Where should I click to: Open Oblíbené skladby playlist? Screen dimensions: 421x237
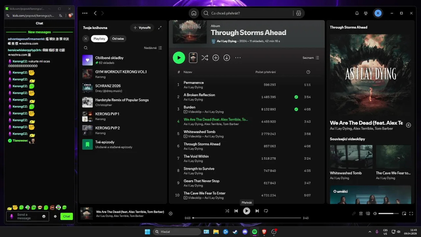tap(122, 60)
